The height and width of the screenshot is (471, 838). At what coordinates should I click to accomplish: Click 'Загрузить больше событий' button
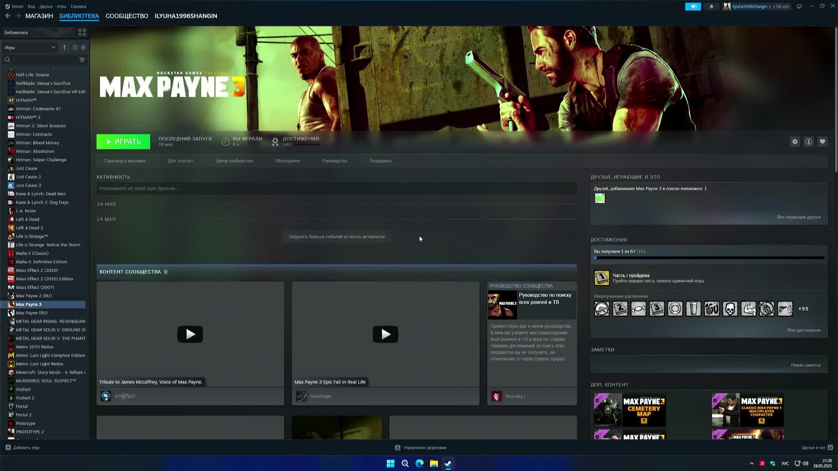(337, 237)
